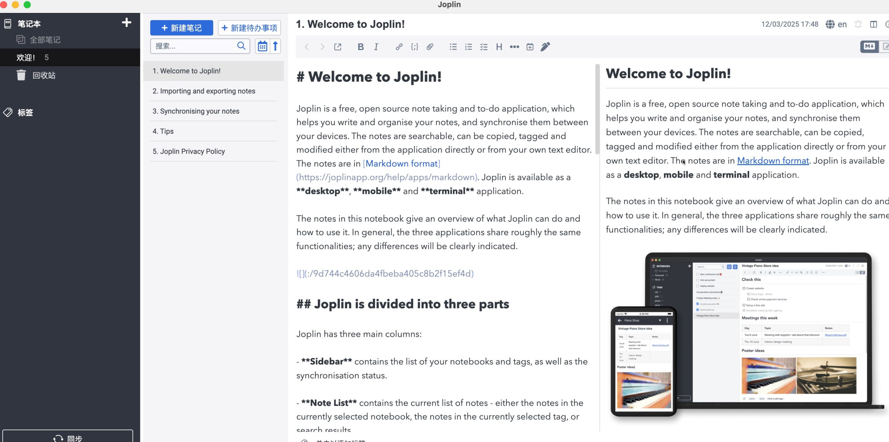This screenshot has width=889, height=442.
Task: Insert a heading with H icon
Action: tap(499, 47)
